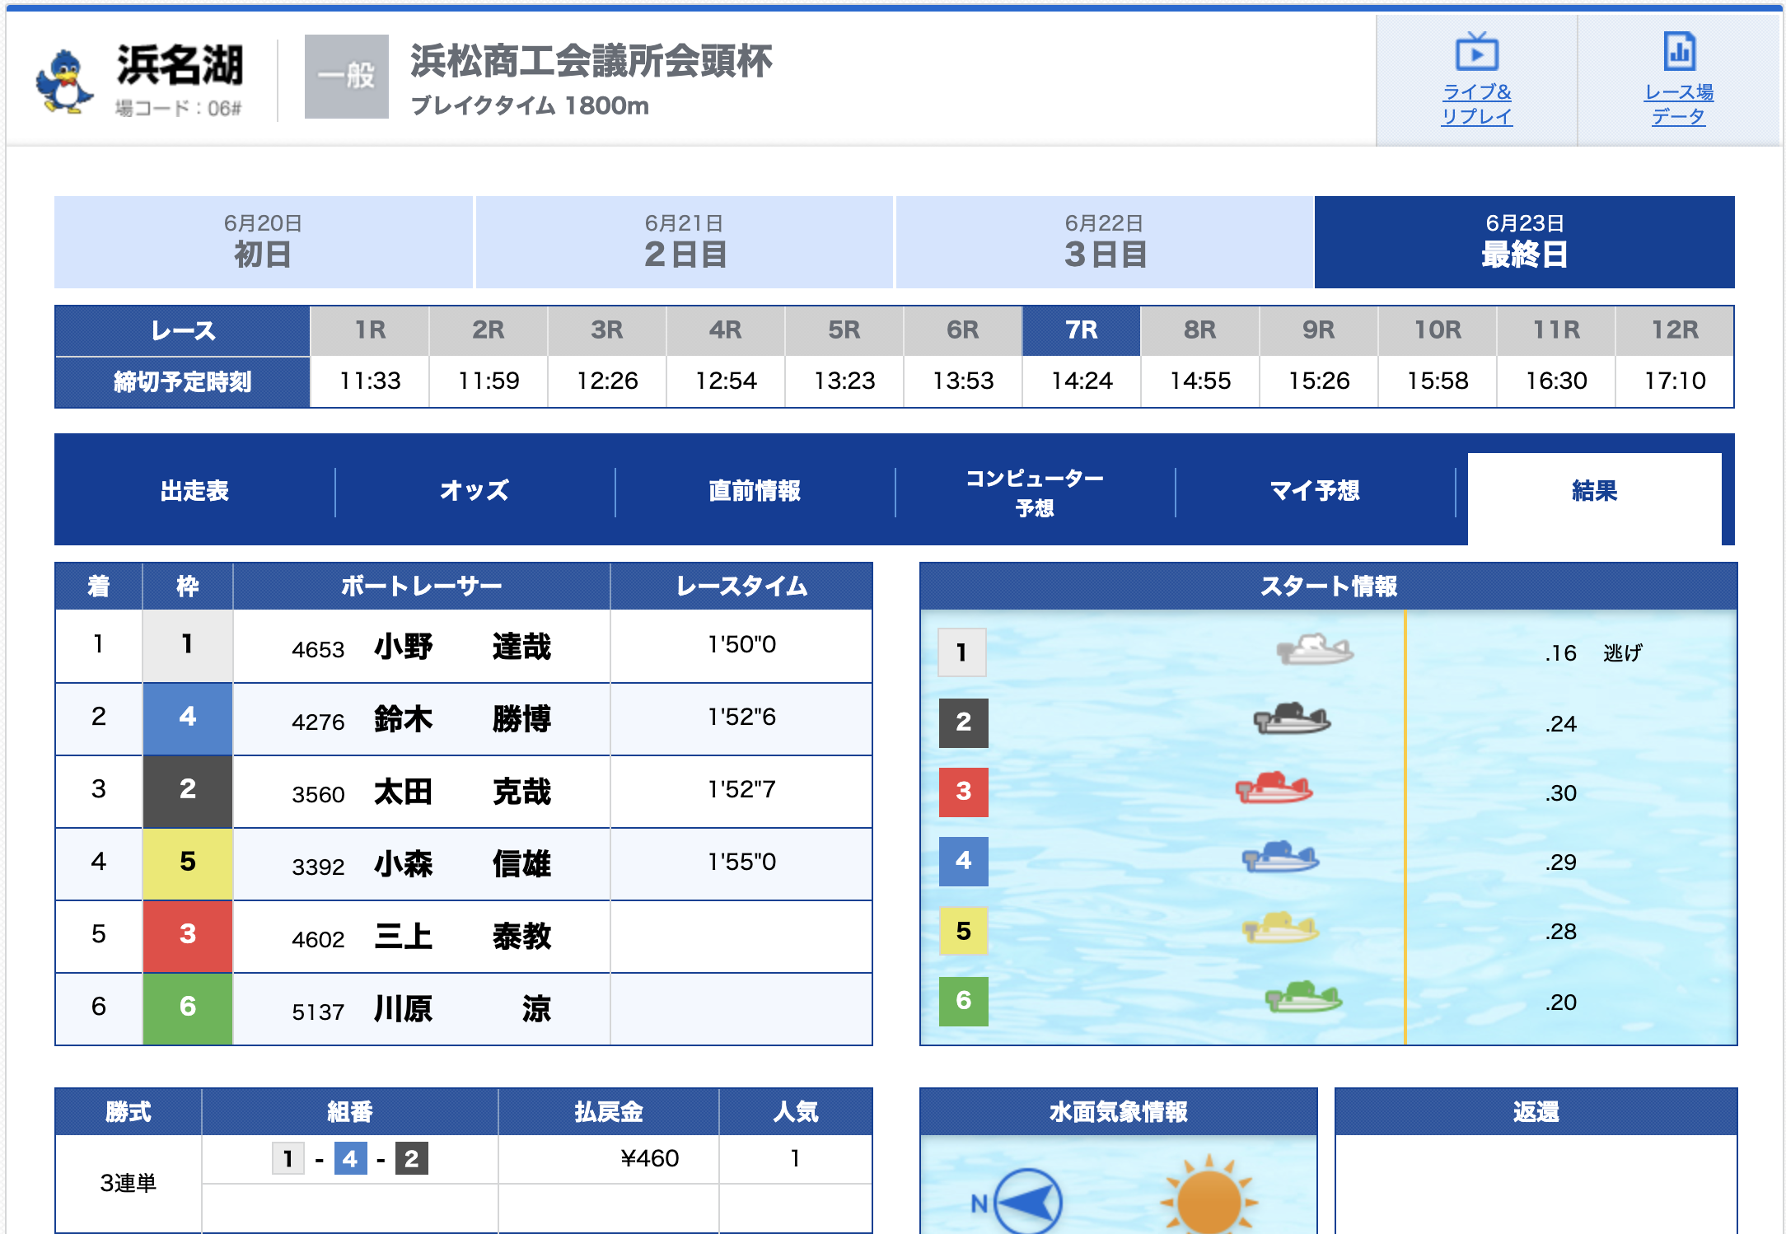
Task: Click the white boat 1 start icon
Action: tap(1315, 650)
